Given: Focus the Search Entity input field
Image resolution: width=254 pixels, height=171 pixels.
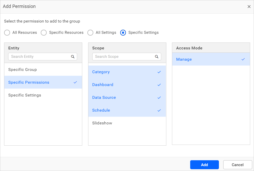Looking at the screenshot, I should (40, 57).
